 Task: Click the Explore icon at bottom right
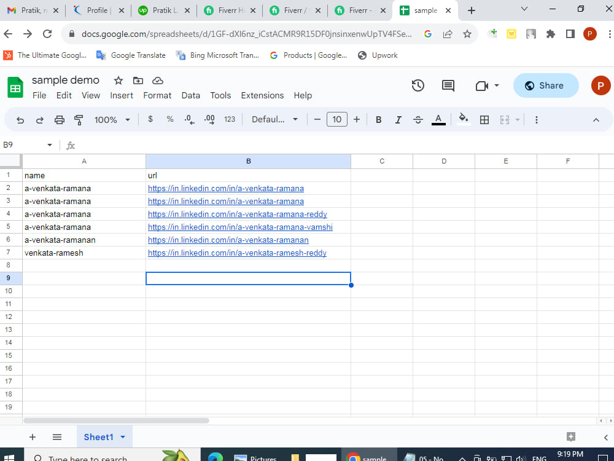click(x=571, y=436)
